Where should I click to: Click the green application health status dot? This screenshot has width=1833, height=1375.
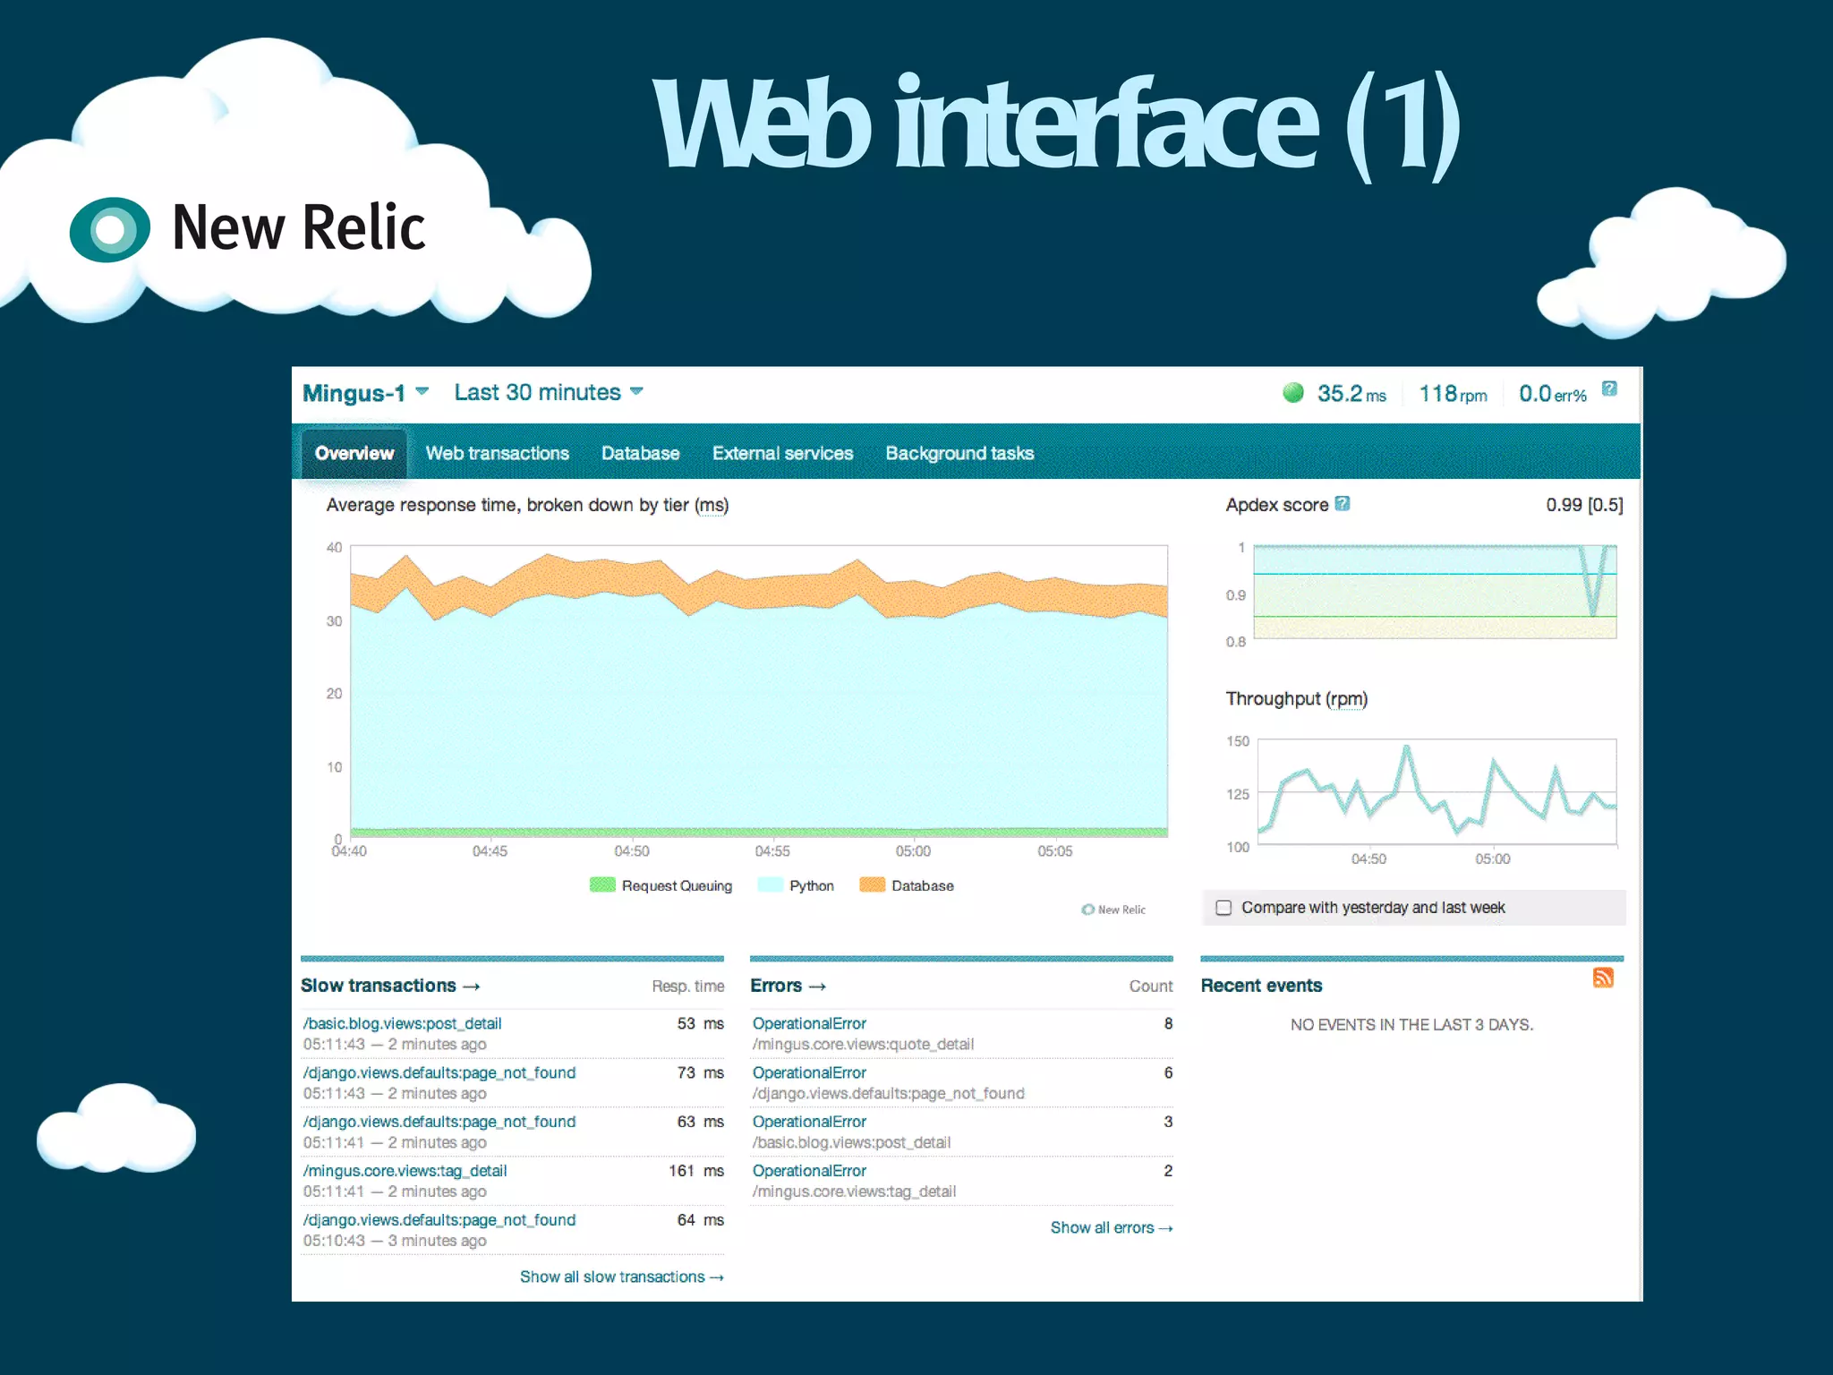pyautogui.click(x=1292, y=393)
